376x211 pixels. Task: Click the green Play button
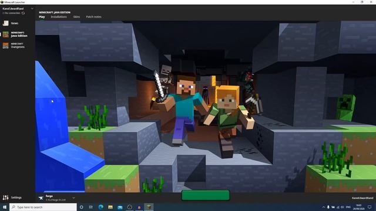pos(206,195)
